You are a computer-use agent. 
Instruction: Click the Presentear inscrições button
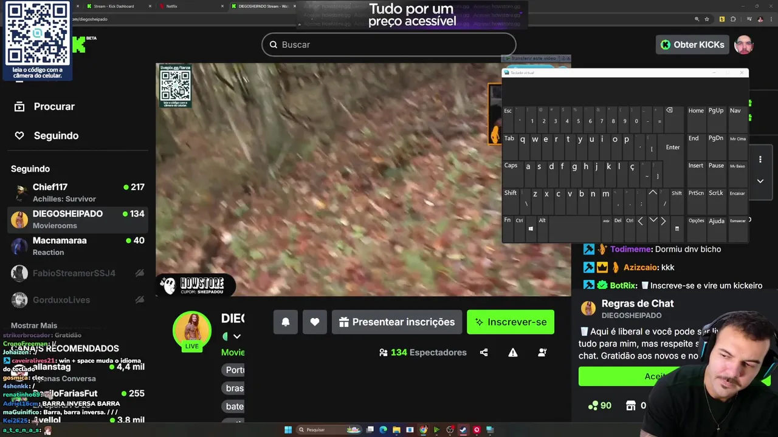pos(397,322)
